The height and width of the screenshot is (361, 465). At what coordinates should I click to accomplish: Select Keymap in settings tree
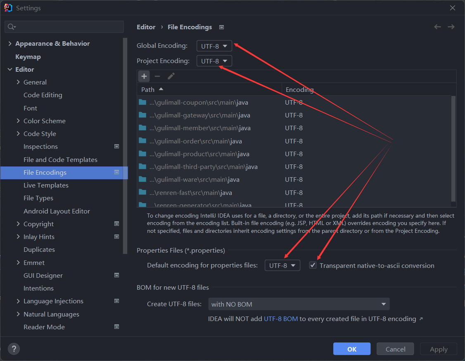pyautogui.click(x=28, y=57)
